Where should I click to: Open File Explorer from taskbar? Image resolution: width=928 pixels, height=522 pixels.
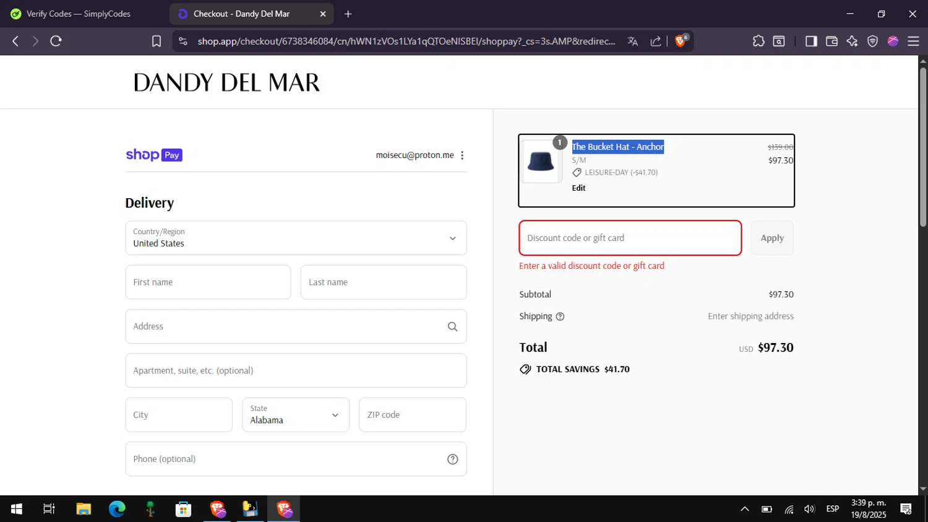[84, 509]
